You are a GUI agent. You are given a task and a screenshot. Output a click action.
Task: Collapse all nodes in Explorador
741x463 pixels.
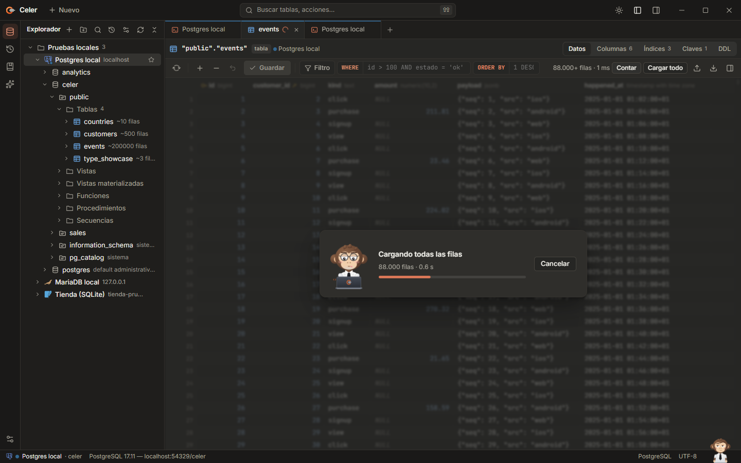(154, 30)
